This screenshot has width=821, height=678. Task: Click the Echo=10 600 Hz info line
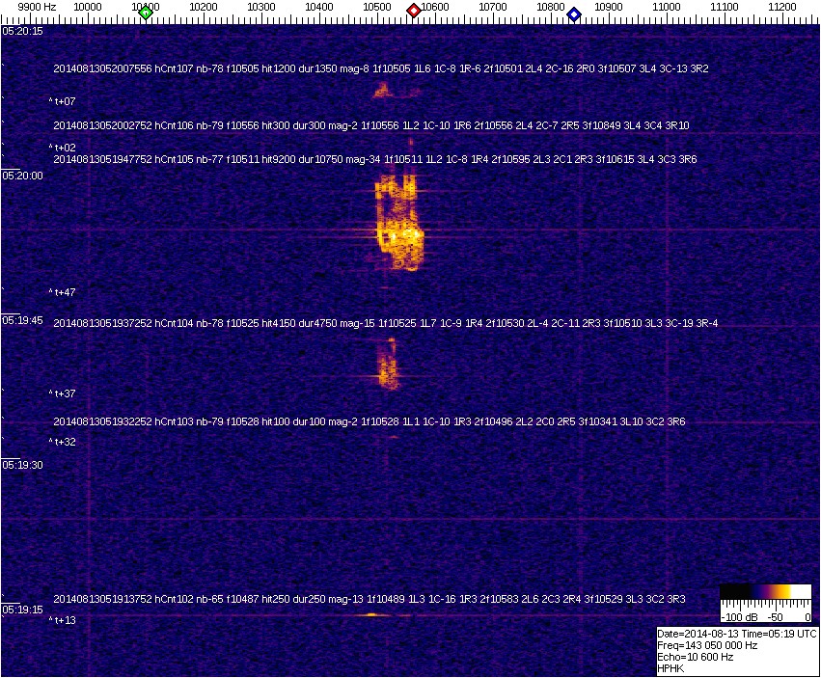695,657
